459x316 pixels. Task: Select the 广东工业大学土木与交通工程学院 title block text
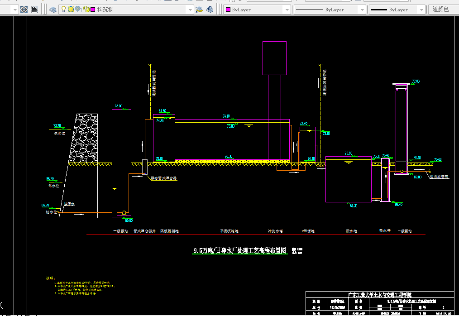pyautogui.click(x=380, y=295)
